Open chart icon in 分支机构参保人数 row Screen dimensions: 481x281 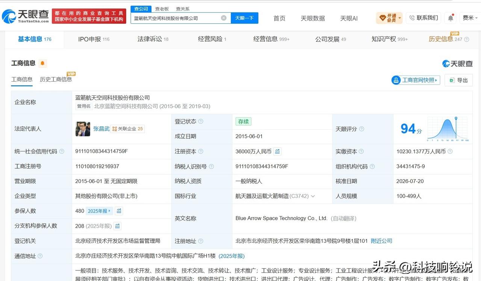117,226
